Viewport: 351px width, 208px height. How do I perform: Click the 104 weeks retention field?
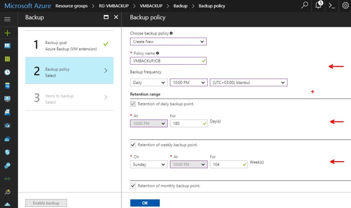pos(228,164)
